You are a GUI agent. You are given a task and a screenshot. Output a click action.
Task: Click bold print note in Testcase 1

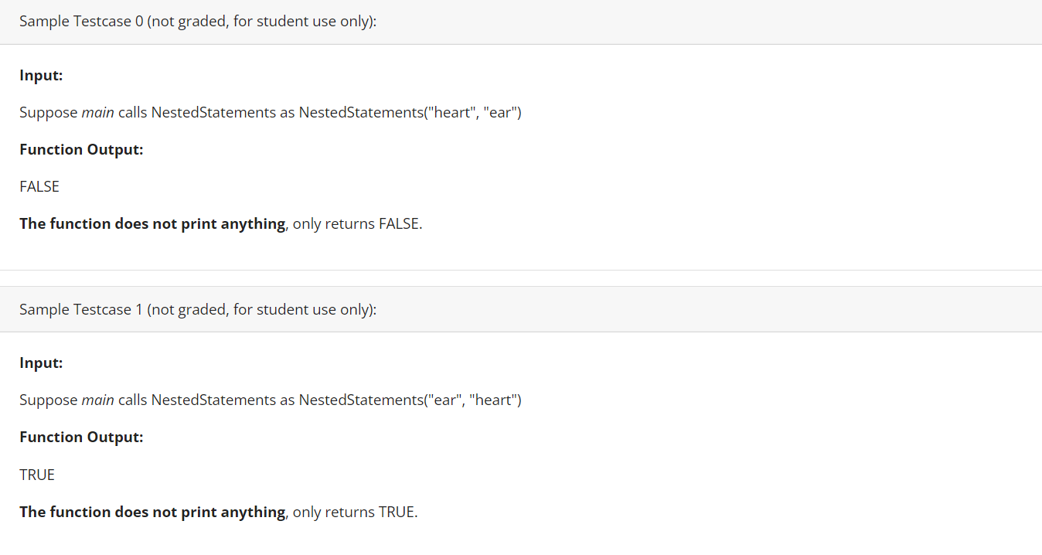pos(152,512)
